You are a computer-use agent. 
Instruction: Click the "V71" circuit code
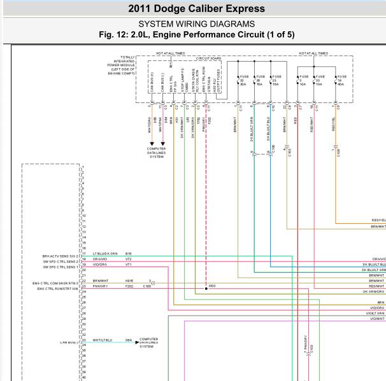[129, 265]
